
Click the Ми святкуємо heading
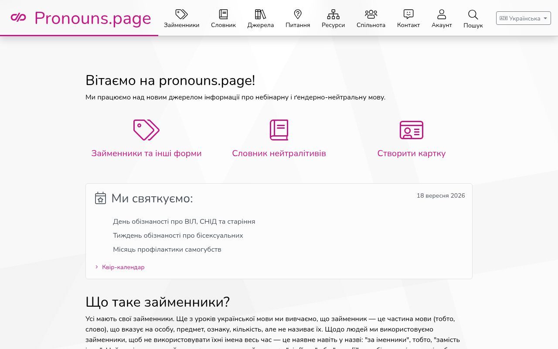pyautogui.click(x=152, y=198)
